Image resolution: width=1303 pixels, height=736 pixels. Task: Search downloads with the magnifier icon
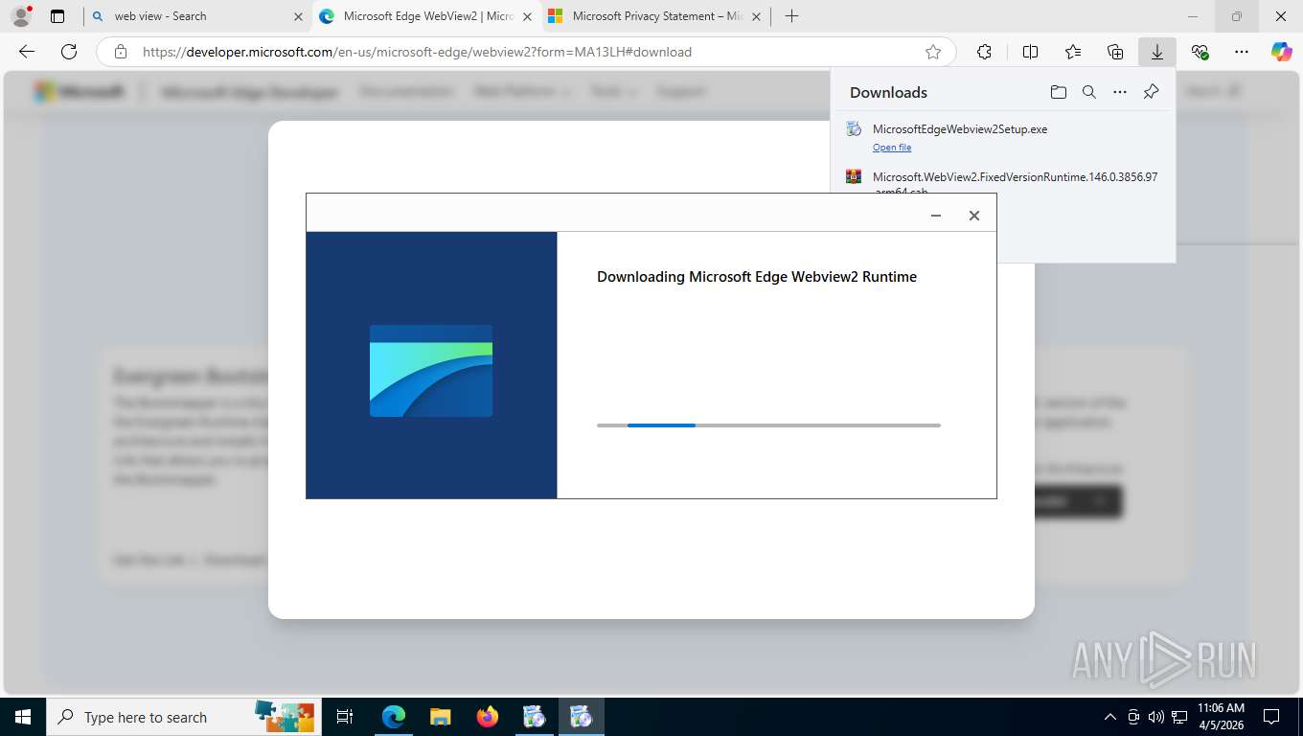tap(1089, 92)
